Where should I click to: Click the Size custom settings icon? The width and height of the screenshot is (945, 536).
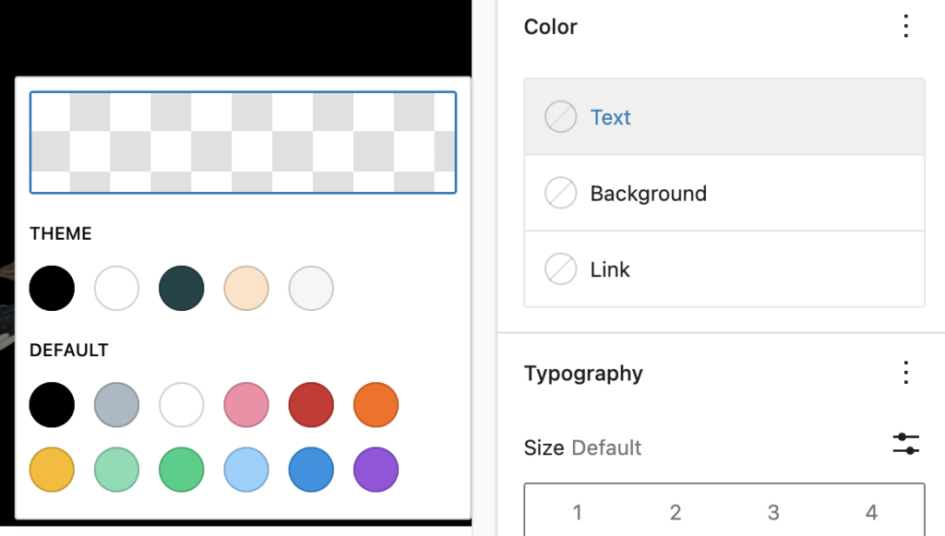(x=905, y=444)
